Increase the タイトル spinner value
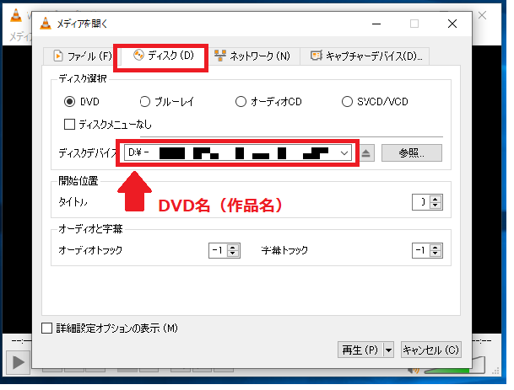Viewport: 514px width, 390px height. [436, 200]
